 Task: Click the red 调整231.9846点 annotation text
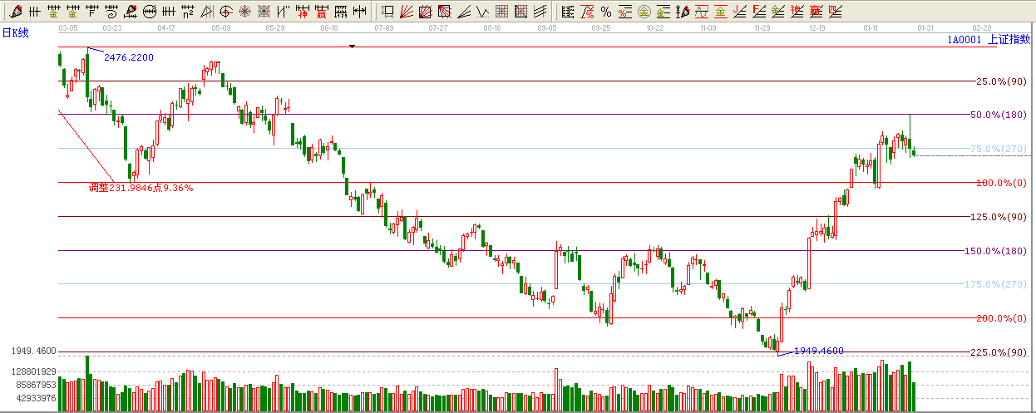tap(141, 188)
